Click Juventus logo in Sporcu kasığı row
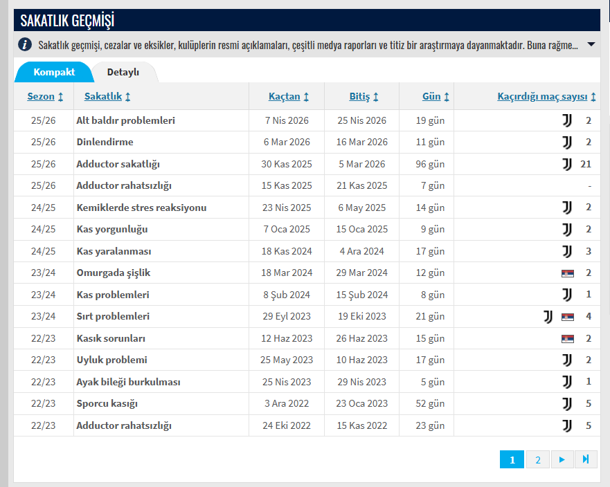This screenshot has width=610, height=487. click(567, 403)
